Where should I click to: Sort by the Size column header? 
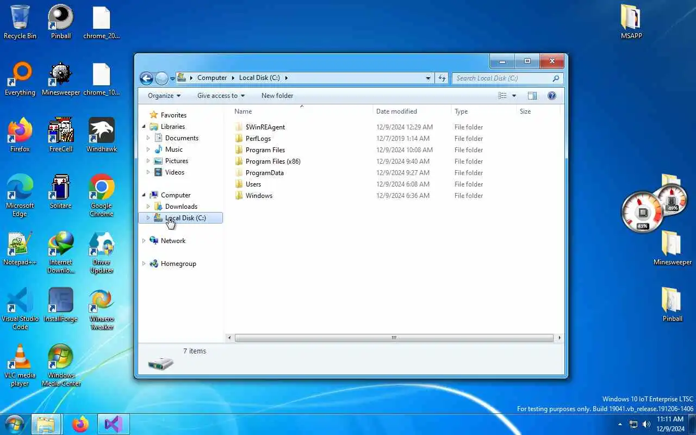(x=538, y=111)
